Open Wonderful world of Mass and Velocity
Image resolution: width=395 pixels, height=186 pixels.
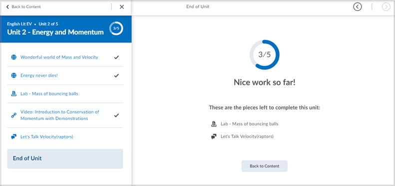click(59, 57)
